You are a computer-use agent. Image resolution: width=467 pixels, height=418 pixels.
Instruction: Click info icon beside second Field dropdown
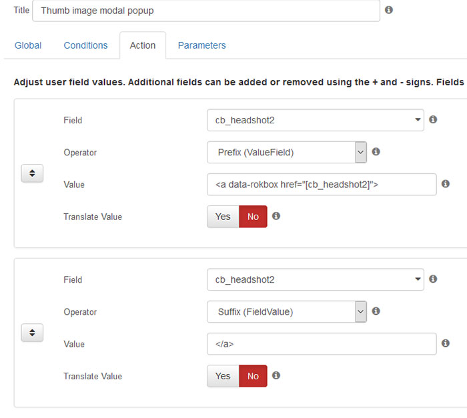tap(433, 279)
